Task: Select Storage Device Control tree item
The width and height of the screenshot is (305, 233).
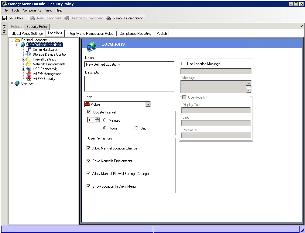Action: 50,54
